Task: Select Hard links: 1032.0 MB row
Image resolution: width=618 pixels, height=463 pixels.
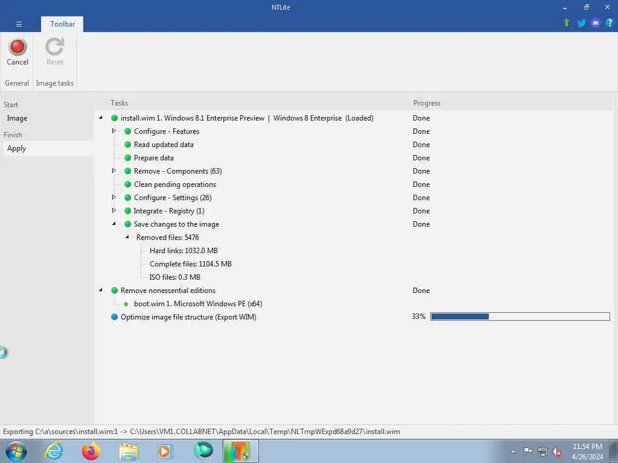Action: coord(183,250)
